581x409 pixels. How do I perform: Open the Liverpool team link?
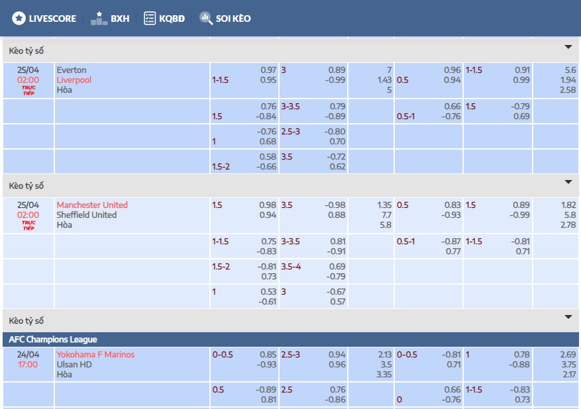74,80
